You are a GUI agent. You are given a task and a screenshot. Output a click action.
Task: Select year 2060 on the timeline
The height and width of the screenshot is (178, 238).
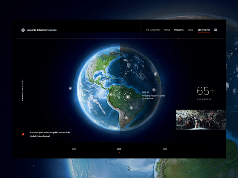pyautogui.click(x=165, y=149)
